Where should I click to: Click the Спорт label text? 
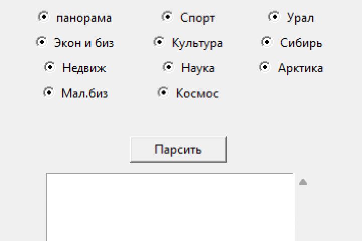[x=198, y=18]
